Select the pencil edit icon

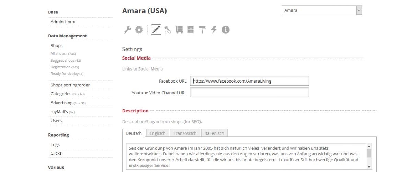156,30
